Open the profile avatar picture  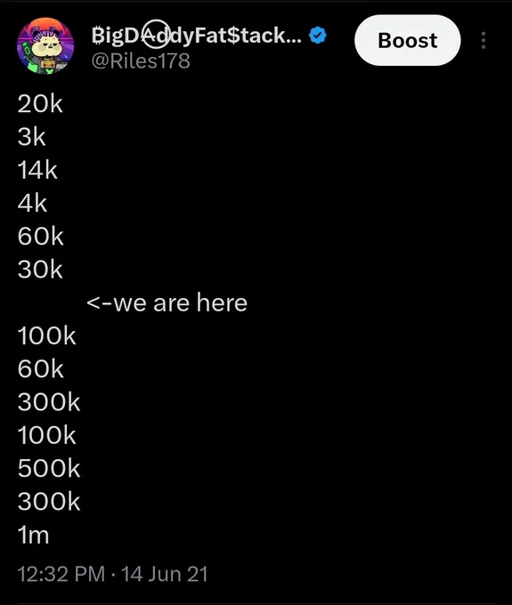[45, 45]
